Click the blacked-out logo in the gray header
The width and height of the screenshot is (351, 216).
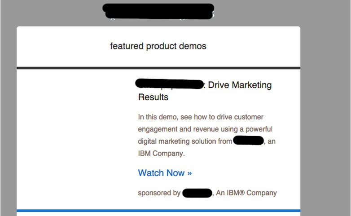coord(158,11)
